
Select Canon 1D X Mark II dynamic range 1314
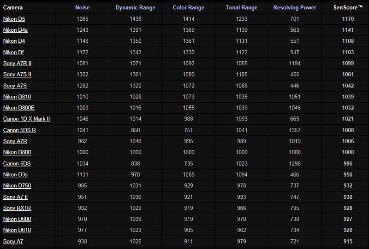(136, 119)
